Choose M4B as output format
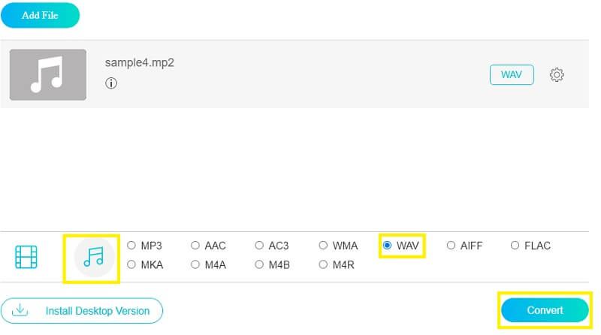 point(260,264)
